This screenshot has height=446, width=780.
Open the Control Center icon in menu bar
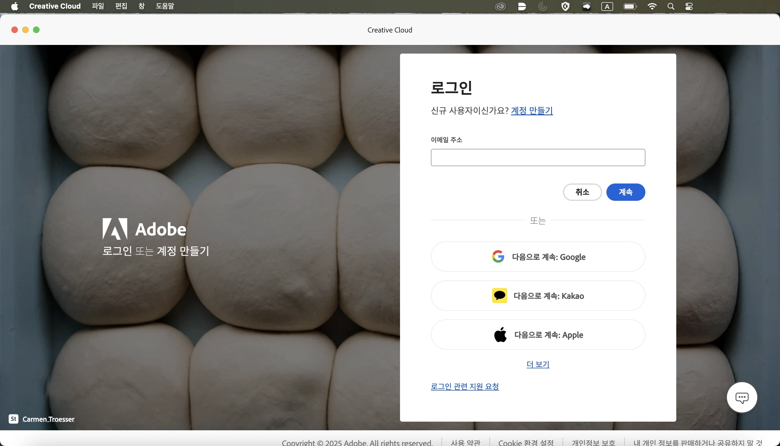click(x=689, y=6)
